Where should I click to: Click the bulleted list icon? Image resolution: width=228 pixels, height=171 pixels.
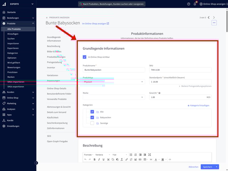[131, 155]
